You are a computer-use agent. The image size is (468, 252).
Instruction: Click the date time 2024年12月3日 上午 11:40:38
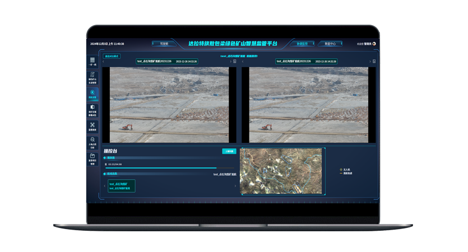[107, 44]
